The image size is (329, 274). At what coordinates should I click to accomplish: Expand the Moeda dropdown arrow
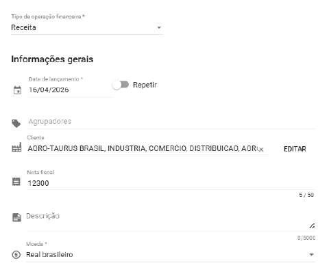click(311, 254)
